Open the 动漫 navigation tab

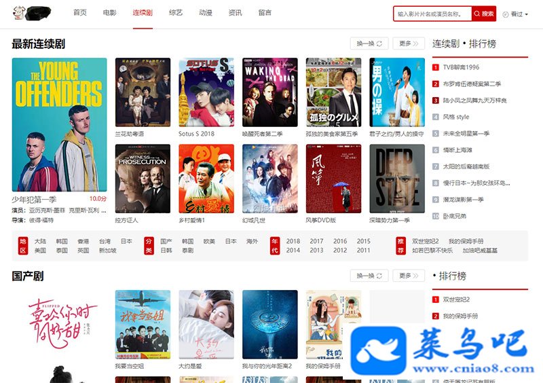tap(206, 13)
